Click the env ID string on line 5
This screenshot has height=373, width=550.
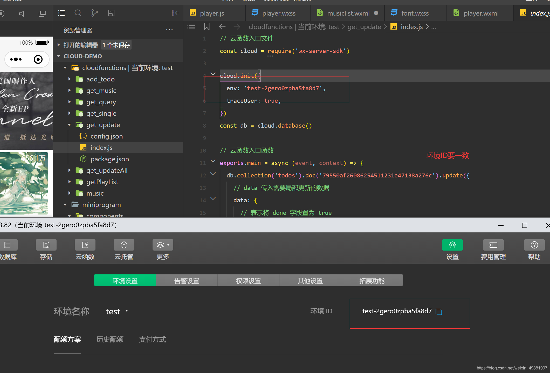(283, 88)
